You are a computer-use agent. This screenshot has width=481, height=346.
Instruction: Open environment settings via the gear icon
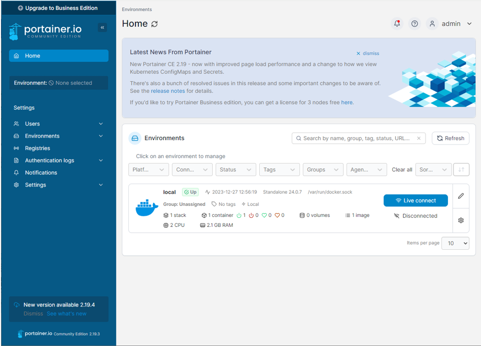coord(461,220)
